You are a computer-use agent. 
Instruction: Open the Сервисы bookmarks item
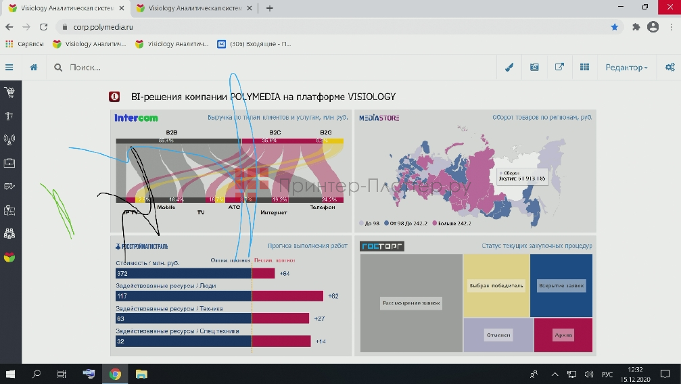(25, 44)
